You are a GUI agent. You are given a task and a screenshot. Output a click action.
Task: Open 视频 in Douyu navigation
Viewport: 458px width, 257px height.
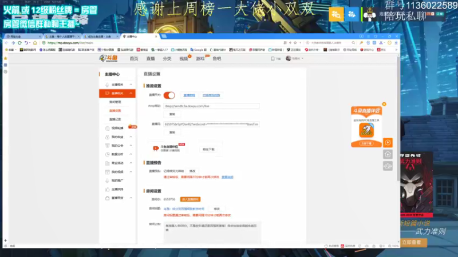pos(184,59)
